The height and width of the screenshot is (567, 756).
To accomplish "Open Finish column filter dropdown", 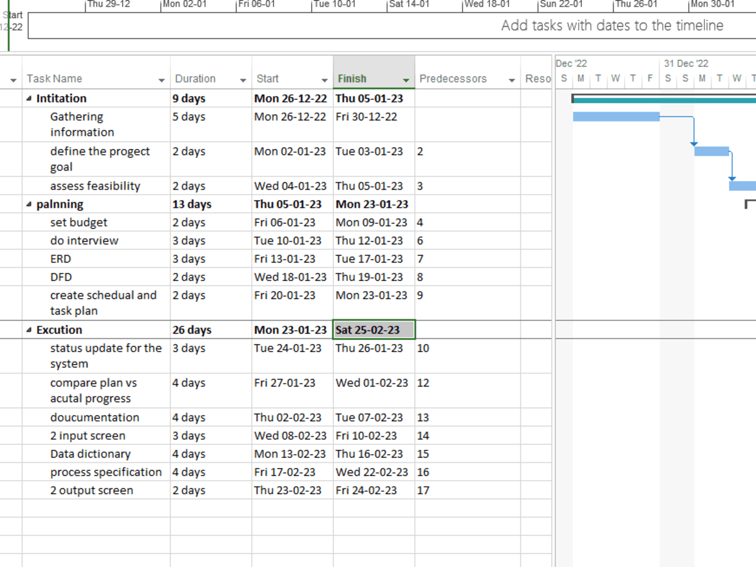I will (406, 80).
